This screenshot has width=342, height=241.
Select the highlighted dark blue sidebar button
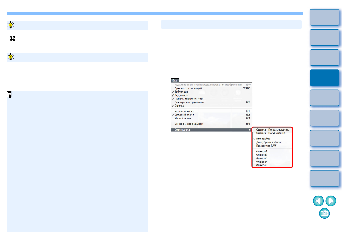click(324, 78)
